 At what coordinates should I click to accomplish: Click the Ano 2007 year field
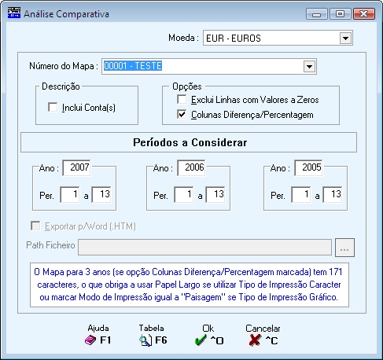pyautogui.click(x=76, y=167)
